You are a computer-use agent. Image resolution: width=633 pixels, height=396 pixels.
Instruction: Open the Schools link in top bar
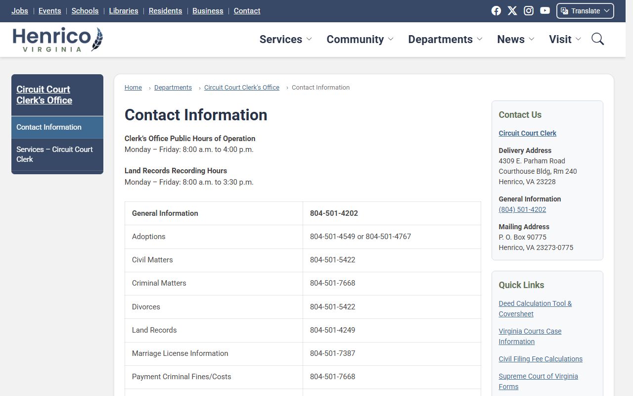(85, 11)
